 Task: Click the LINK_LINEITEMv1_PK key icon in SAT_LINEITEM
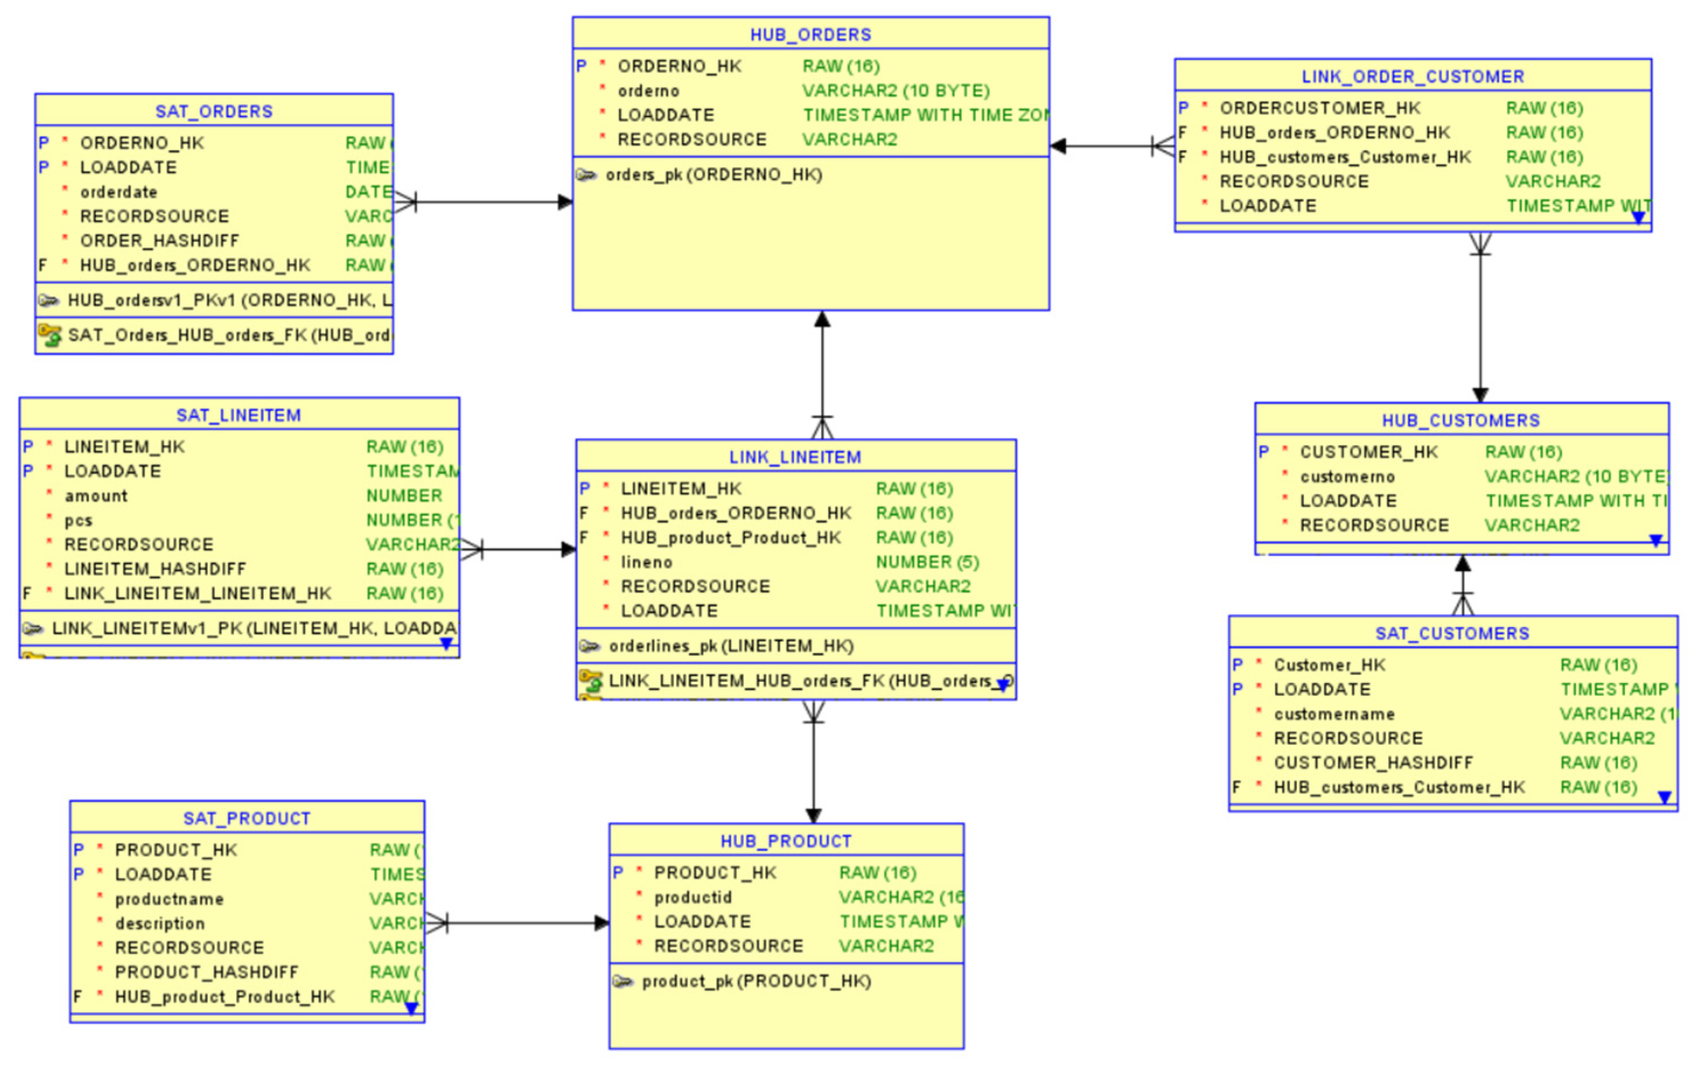(33, 629)
